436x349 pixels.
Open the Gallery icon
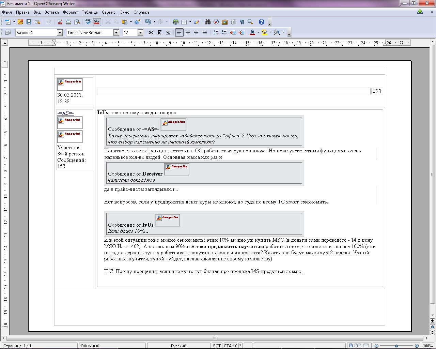(x=224, y=22)
